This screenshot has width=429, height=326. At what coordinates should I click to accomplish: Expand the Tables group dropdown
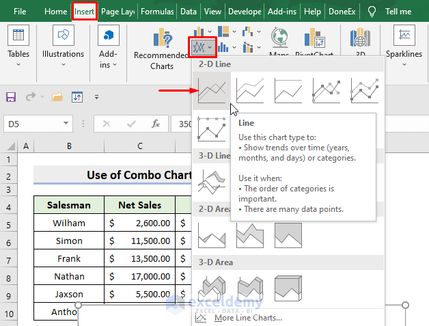18,65
